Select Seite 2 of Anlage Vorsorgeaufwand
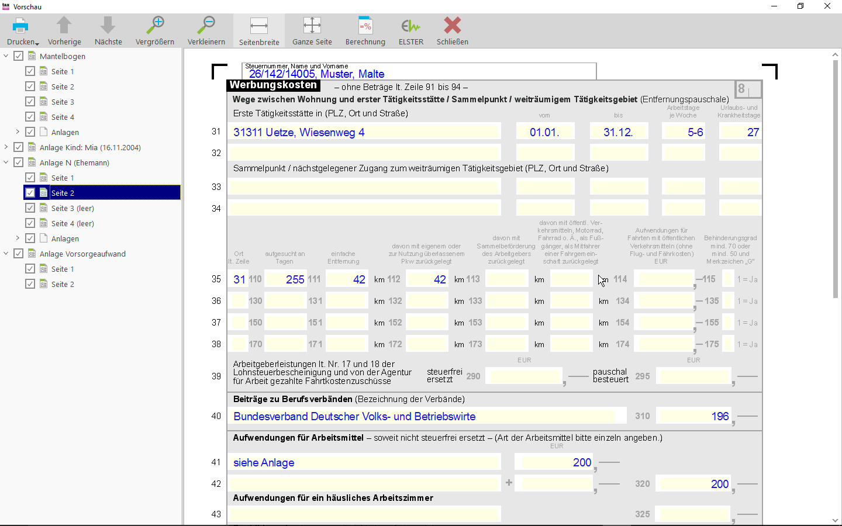Screen dimensions: 842x526 63,284
